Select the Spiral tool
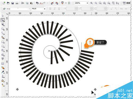133x99 pixels. tap(3, 50)
